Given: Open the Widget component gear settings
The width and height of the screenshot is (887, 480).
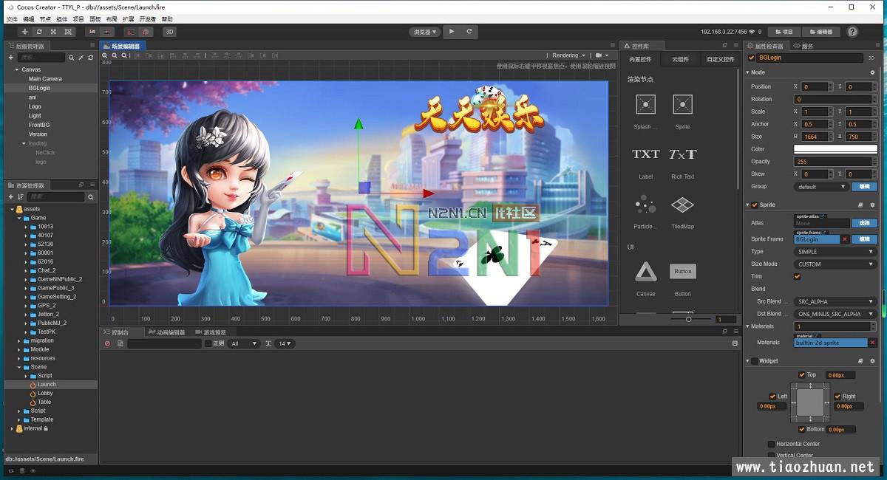Looking at the screenshot, I should (872, 361).
